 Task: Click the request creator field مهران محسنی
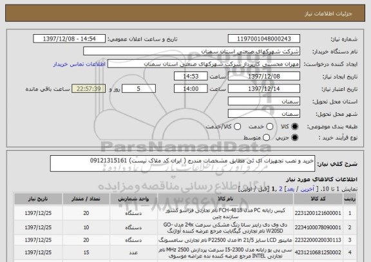[204, 64]
